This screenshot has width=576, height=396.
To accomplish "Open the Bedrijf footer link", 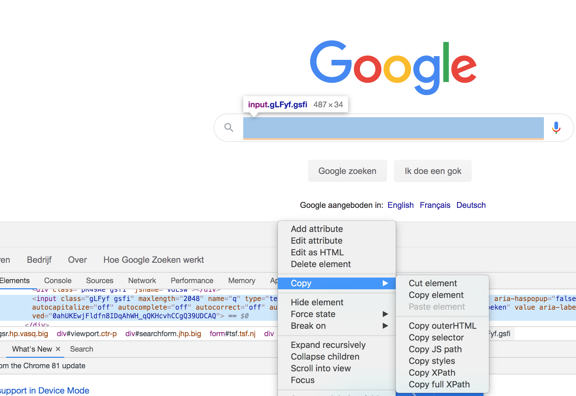I will (x=39, y=260).
